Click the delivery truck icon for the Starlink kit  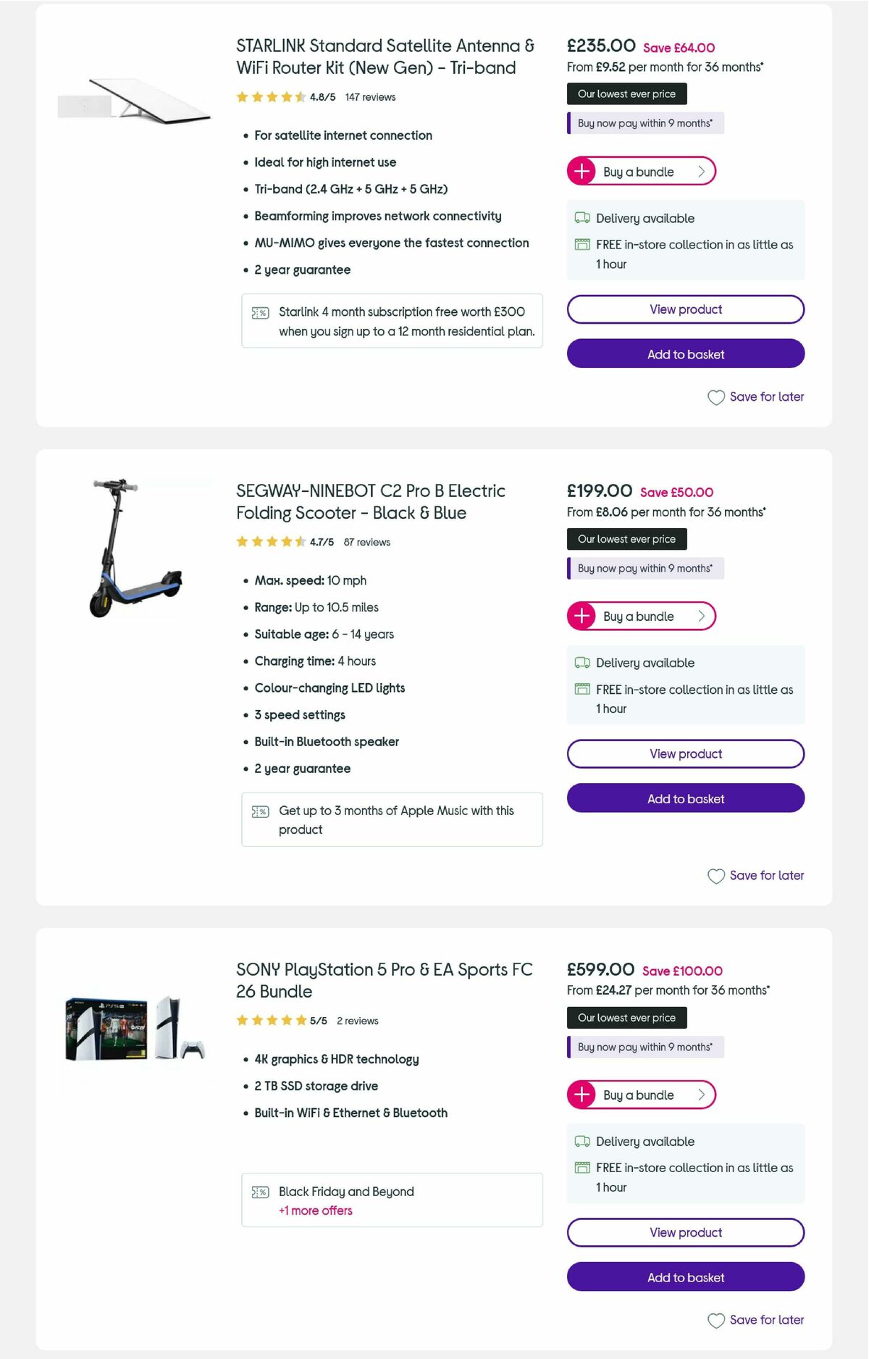pyautogui.click(x=582, y=217)
